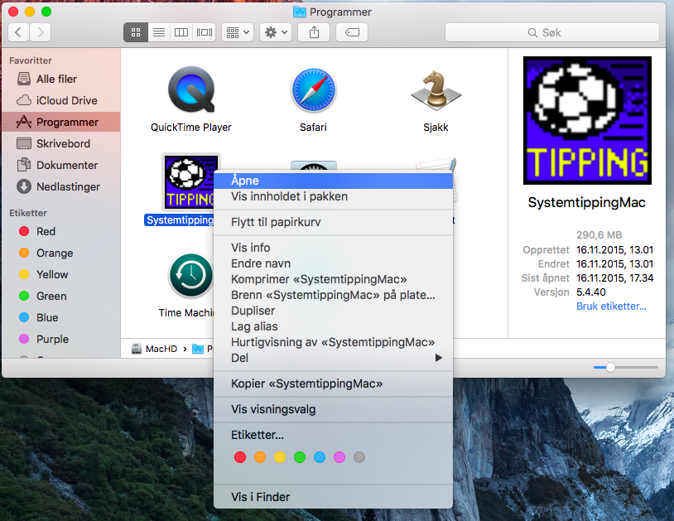Choose Kopier «SystemtippingMac»

pyautogui.click(x=333, y=384)
